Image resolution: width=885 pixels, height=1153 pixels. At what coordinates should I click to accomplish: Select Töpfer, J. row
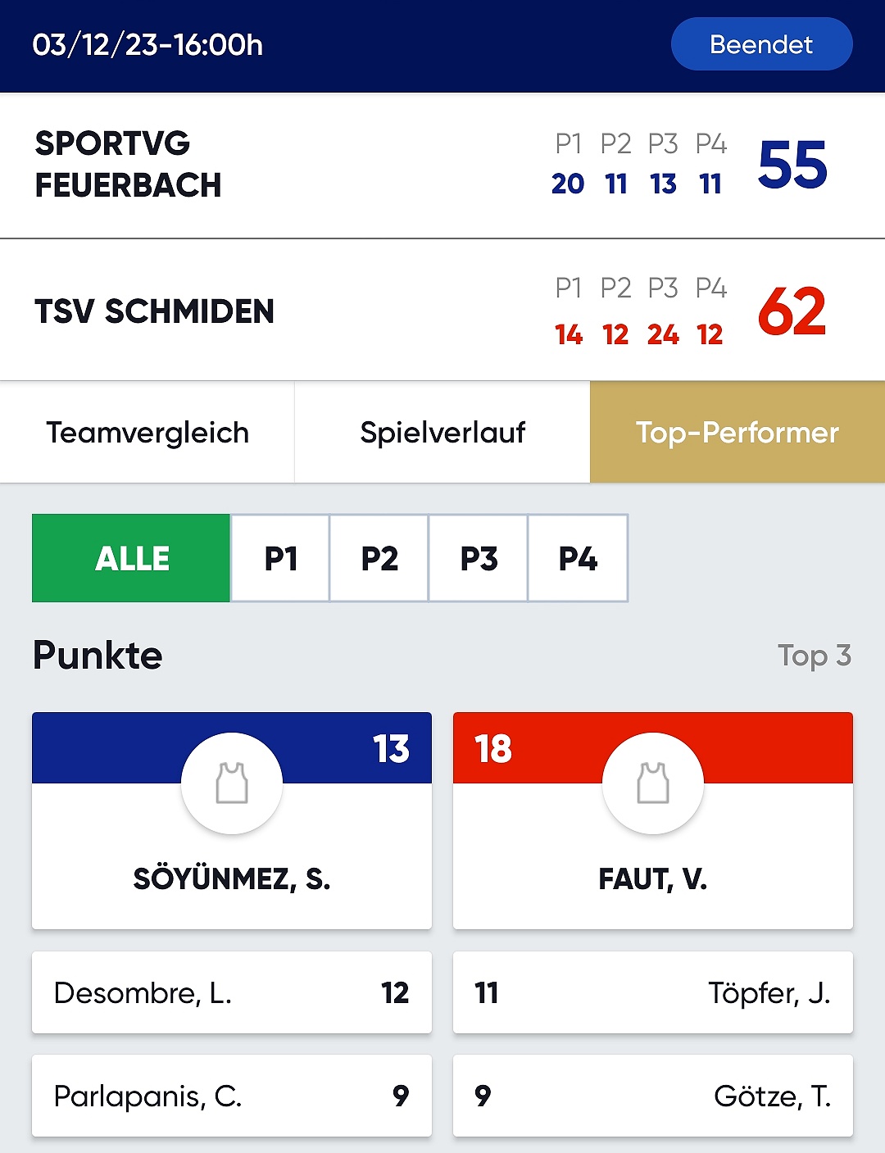(x=653, y=992)
